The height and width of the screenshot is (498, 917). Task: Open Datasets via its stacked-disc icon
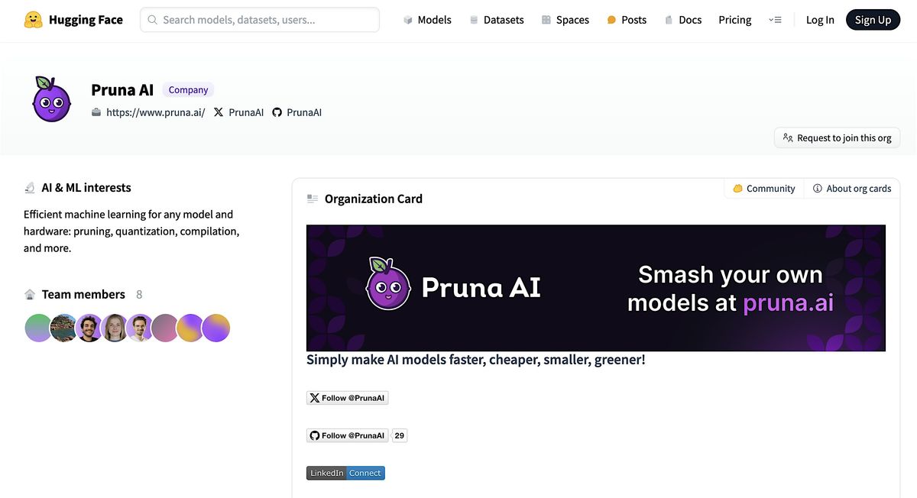click(473, 19)
